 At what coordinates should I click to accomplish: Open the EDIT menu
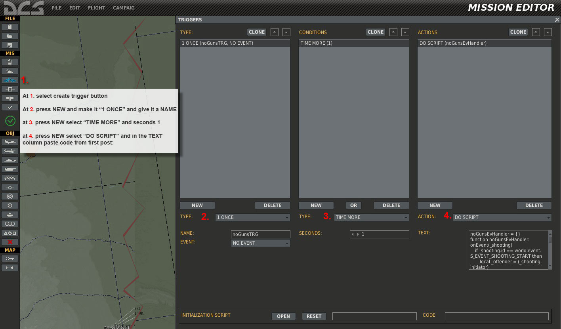[75, 8]
